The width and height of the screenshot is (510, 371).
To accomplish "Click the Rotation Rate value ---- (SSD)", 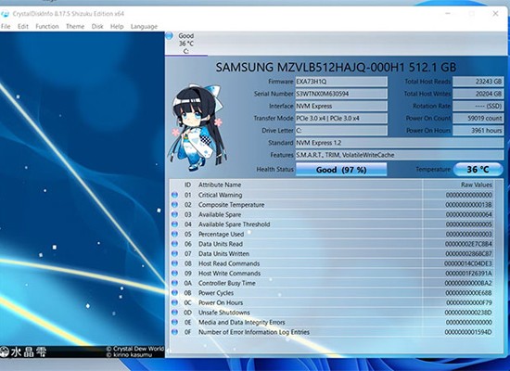I will click(478, 106).
